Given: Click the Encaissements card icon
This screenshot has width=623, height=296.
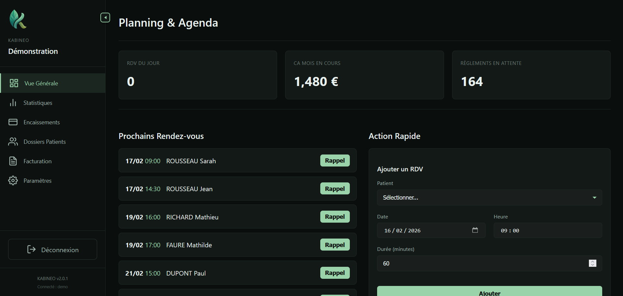Looking at the screenshot, I should 13,122.
